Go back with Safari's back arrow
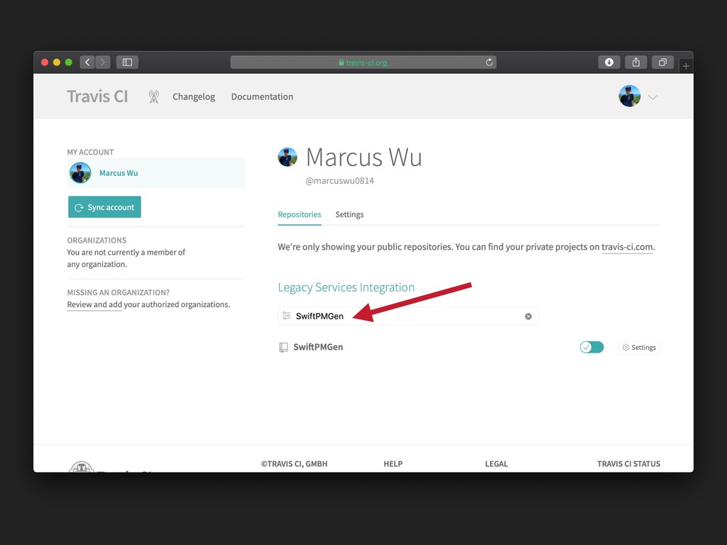Image resolution: width=727 pixels, height=545 pixels. click(x=87, y=62)
